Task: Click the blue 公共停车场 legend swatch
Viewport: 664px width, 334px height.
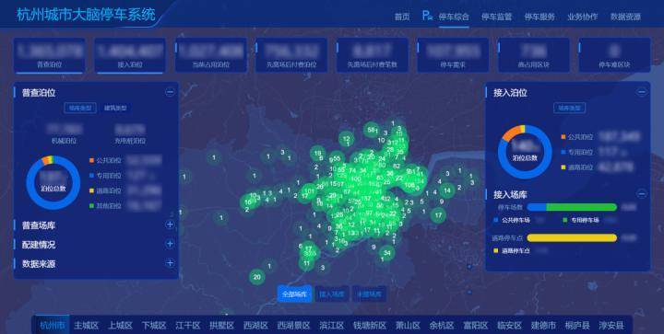Action: (495, 220)
